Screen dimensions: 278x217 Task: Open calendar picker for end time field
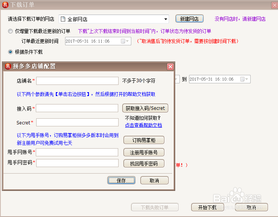coord(244,79)
